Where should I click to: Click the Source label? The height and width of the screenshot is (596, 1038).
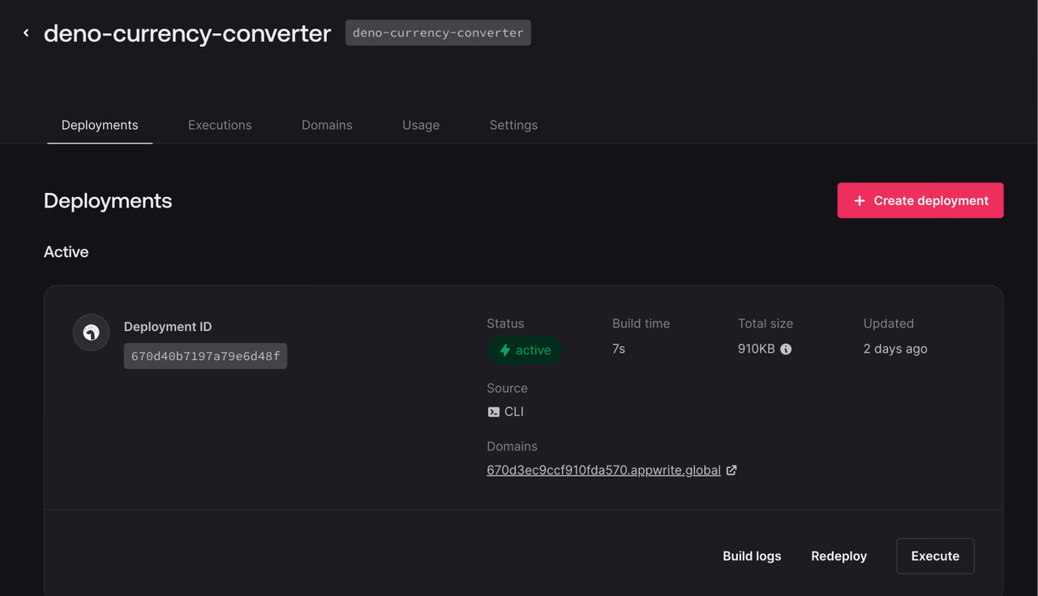pyautogui.click(x=507, y=388)
